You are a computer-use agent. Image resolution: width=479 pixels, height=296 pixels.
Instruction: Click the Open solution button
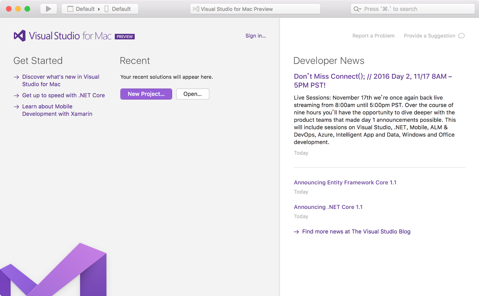click(192, 94)
